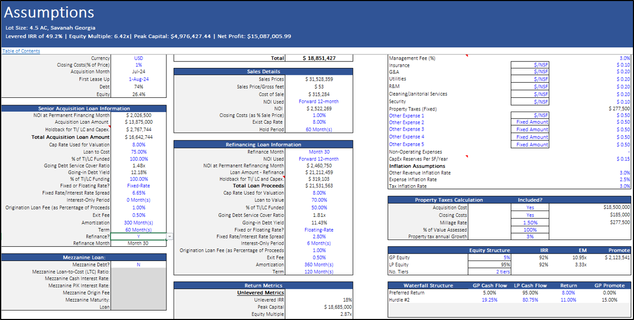The width and height of the screenshot is (634, 320).
Task: Click the Other Expense 3 Fixed Amount cell
Action: click(x=530, y=129)
